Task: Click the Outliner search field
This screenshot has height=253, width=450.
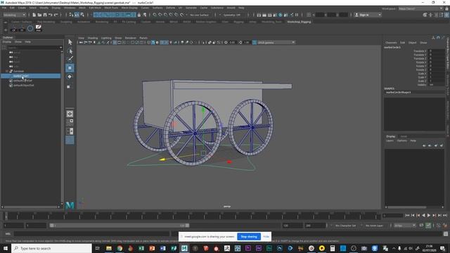Action: (x=34, y=48)
